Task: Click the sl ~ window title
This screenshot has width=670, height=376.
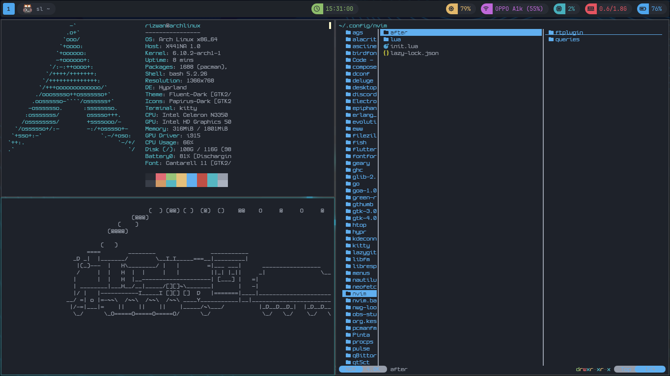Action: point(42,8)
